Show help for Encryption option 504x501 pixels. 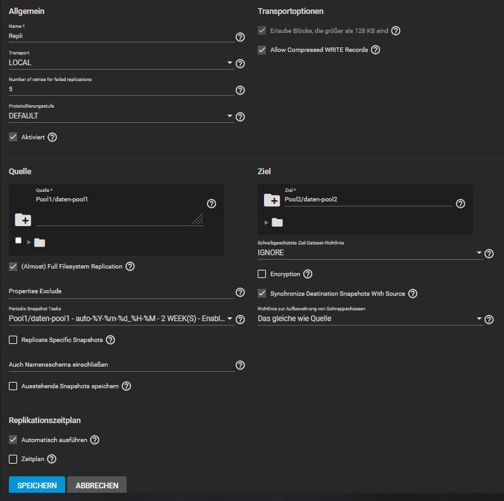[308, 274]
